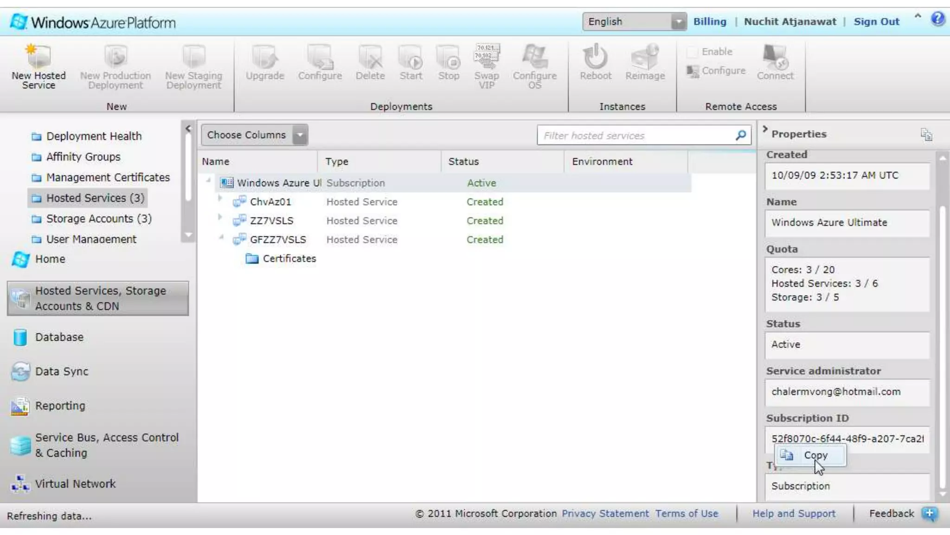
Task: Select Storage Accounts (3) in navigation
Action: [98, 219]
